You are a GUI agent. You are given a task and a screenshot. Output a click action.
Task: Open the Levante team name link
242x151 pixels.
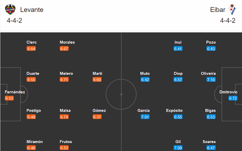32,10
